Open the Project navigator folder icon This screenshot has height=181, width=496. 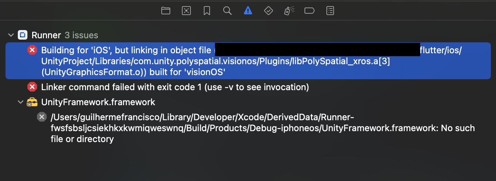166,11
